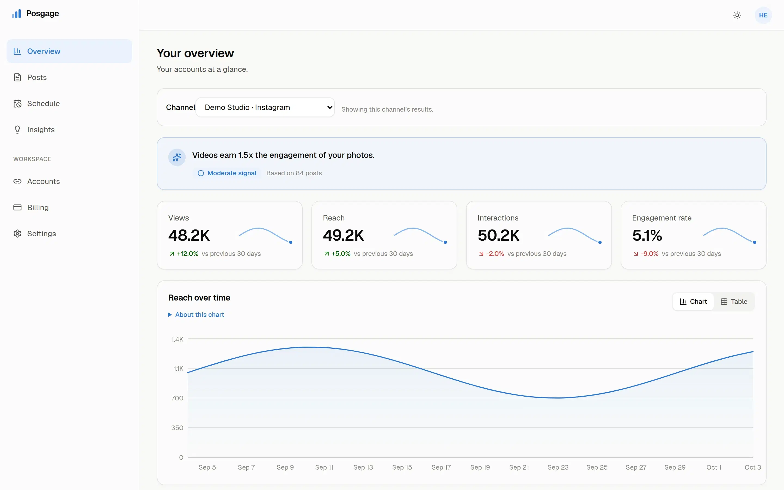Click the Posgage bar-chart logo icon
Viewport: 784px width, 490px height.
[x=16, y=14]
